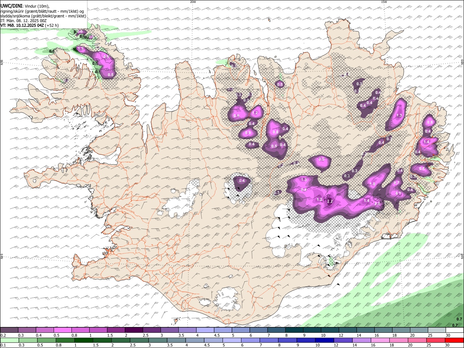Select the white 30 swatch ending the snow legend
464x348 pixels.
click(x=455, y=330)
